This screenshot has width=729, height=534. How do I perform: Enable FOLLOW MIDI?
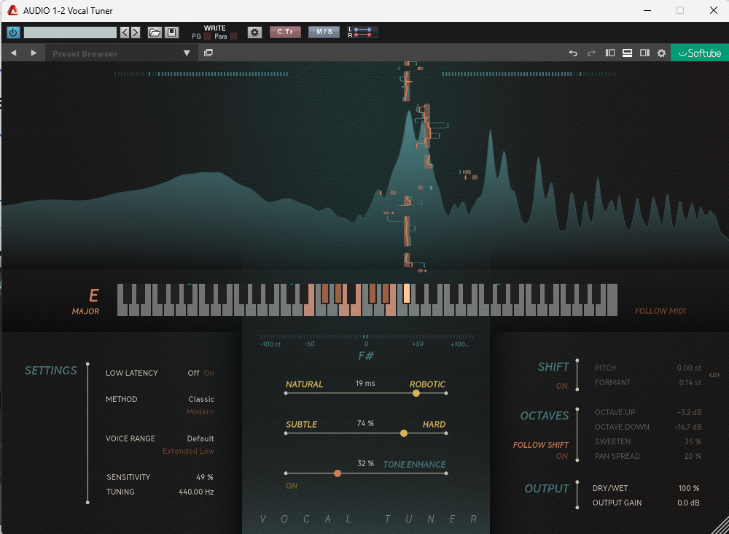tap(660, 311)
